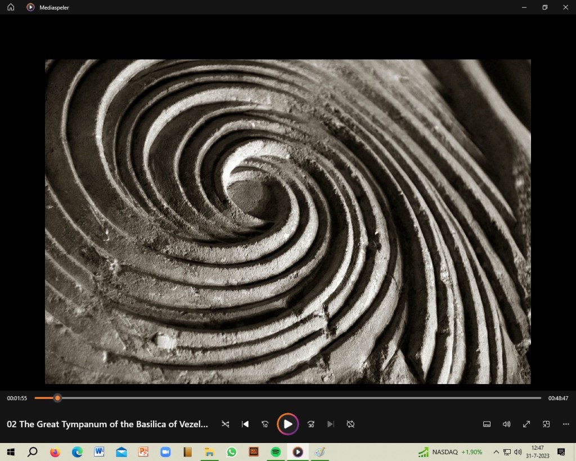576x461 pixels.
Task: Toggle repeat mode
Action: tap(350, 424)
